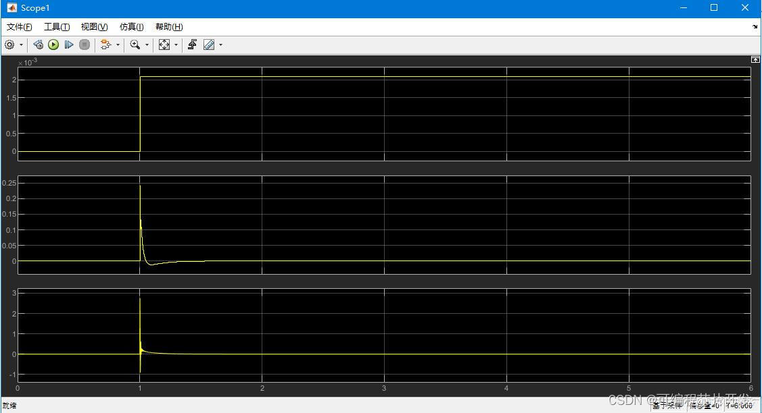The width and height of the screenshot is (762, 413).
Task: Expand the dropdown arrow beside the configuration gear
Action: (21, 45)
